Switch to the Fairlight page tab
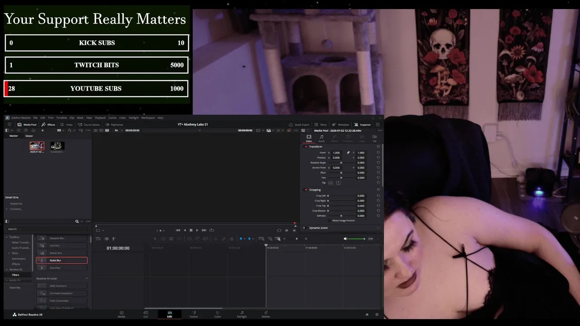 tap(242, 314)
